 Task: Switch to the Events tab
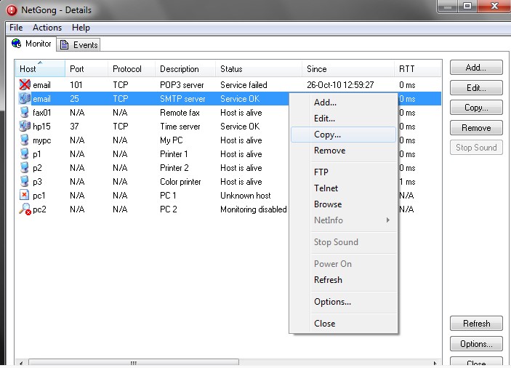[x=79, y=45]
